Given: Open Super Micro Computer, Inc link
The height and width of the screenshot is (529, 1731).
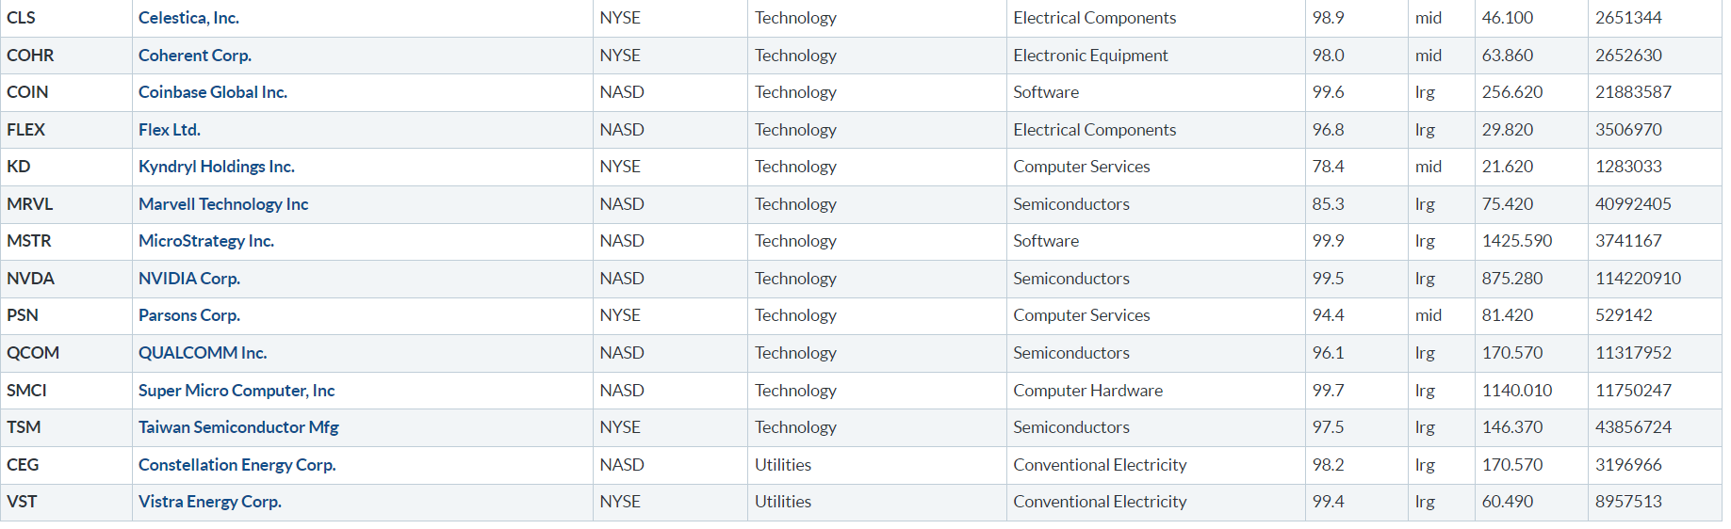Looking at the screenshot, I should click(236, 391).
